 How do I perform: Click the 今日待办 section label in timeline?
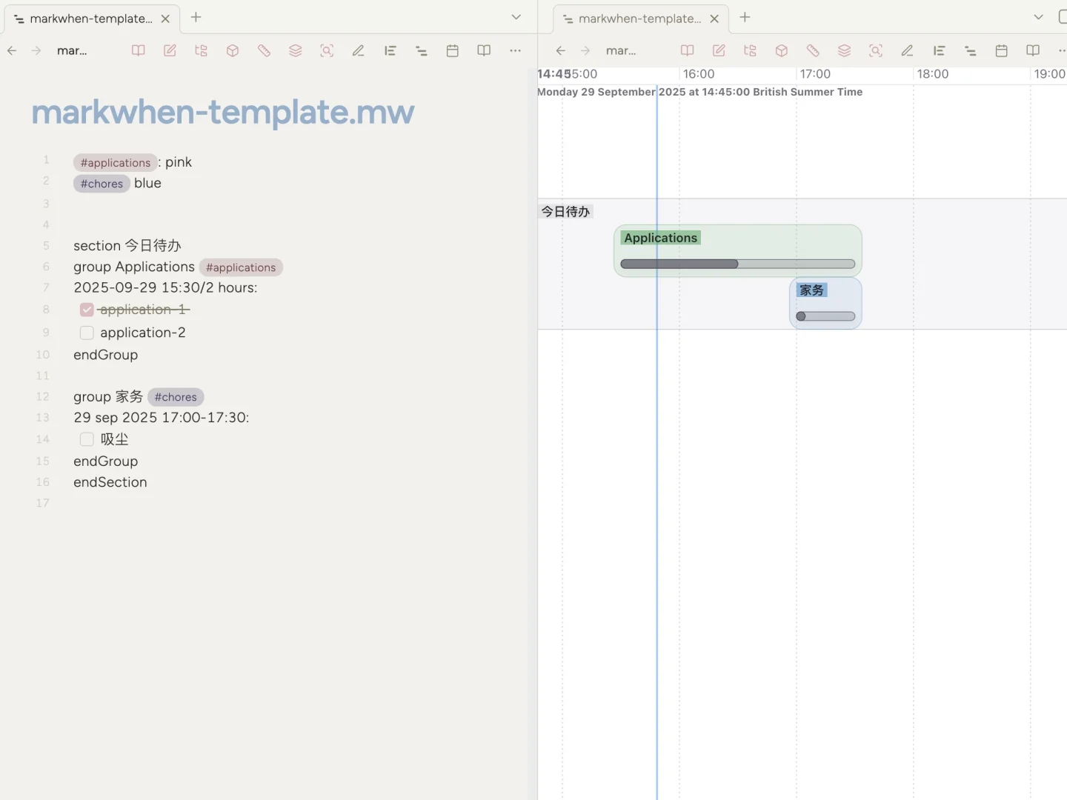point(565,212)
